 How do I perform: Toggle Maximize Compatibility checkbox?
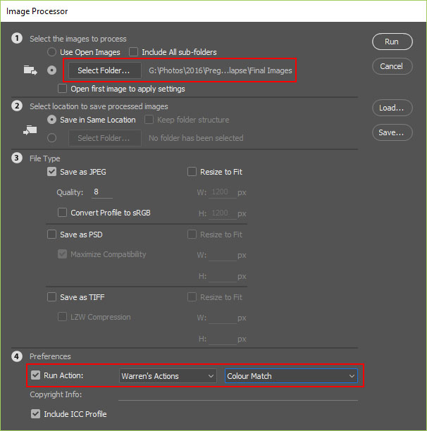pos(63,254)
